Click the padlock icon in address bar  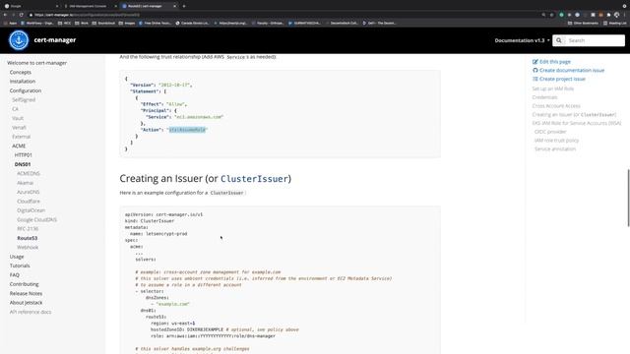31,15
